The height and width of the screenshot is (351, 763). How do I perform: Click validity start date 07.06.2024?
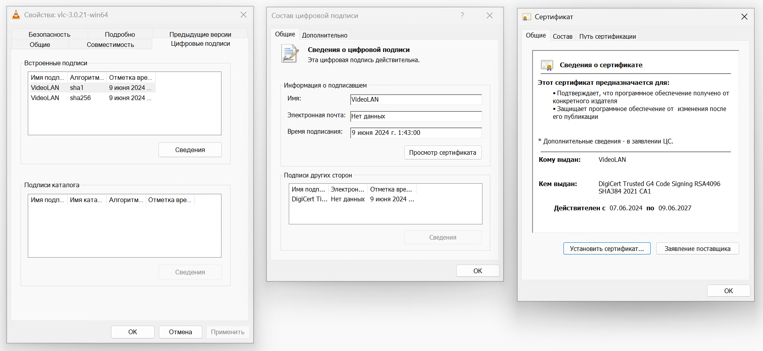pos(626,208)
